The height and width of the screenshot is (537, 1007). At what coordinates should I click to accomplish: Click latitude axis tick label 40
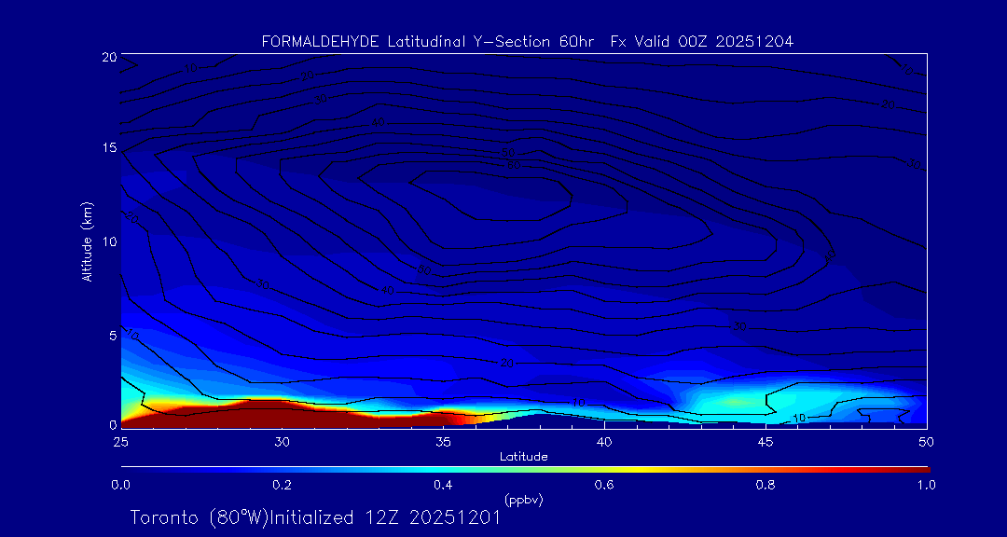coord(604,442)
